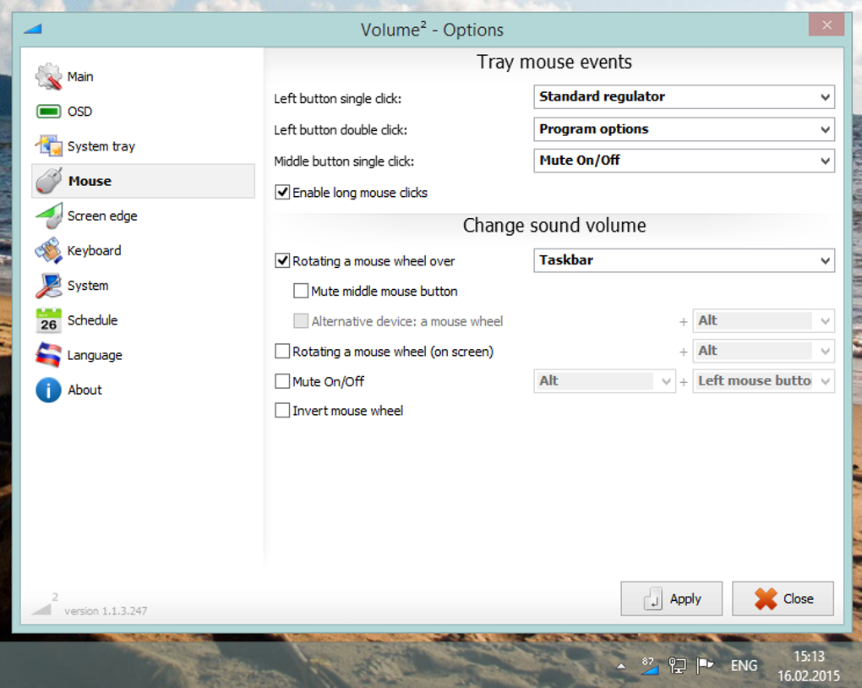This screenshot has height=688, width=862.
Task: Click the blue About info icon
Action: pos(48,390)
